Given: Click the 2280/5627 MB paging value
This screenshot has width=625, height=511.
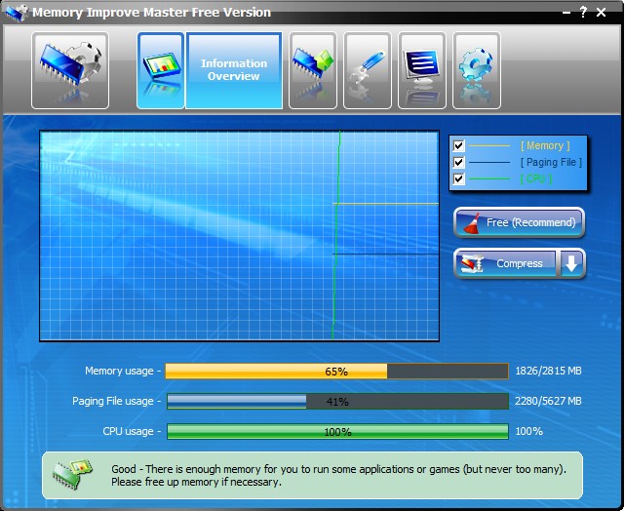Looking at the screenshot, I should 548,401.
